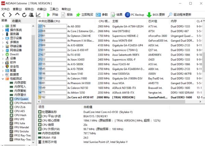Viewport: 205px width, 146px height.
Task: Select the CPU AES benchmark
Action: coord(17,111)
